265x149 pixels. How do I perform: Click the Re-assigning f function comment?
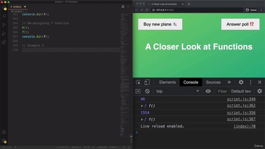coord(46,23)
